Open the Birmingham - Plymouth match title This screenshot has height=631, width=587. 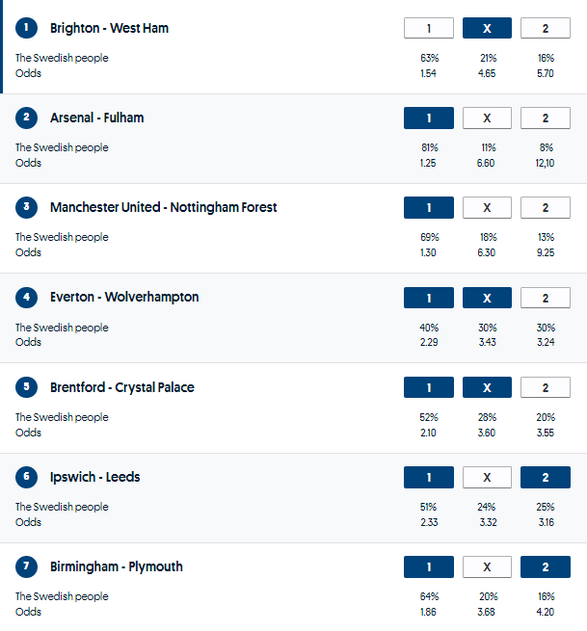tap(116, 566)
